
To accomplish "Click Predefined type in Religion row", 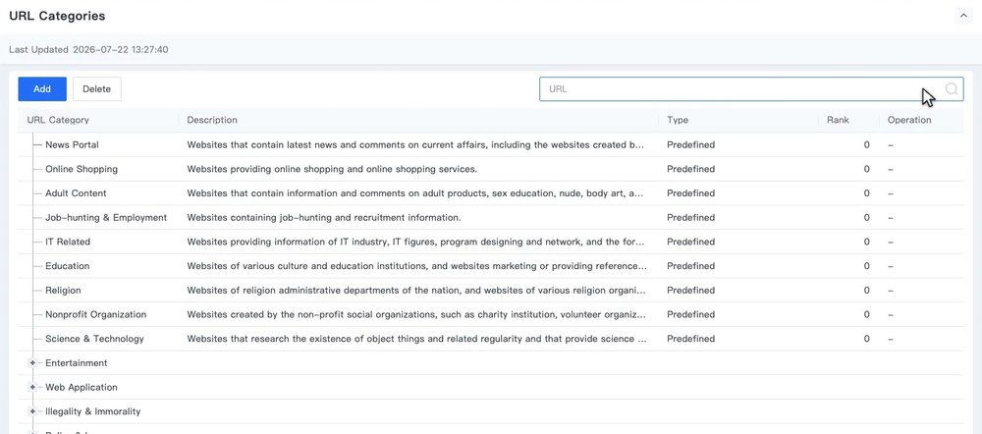I will click(690, 291).
